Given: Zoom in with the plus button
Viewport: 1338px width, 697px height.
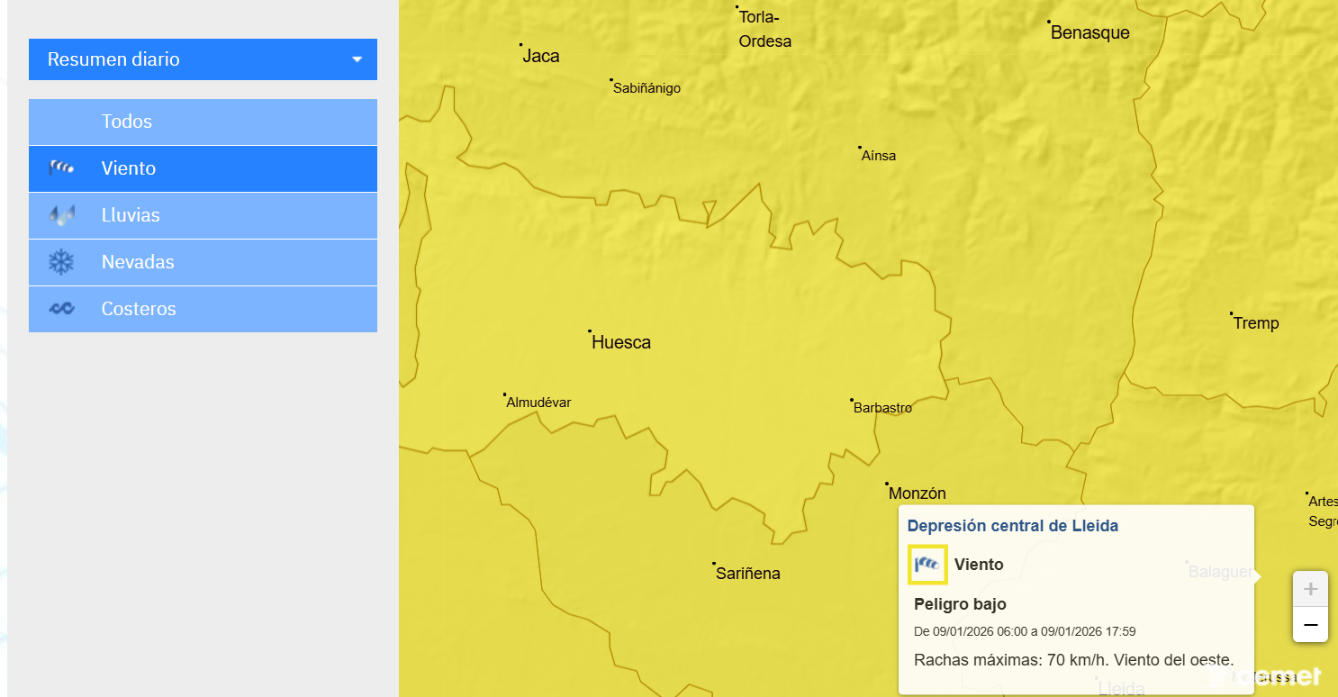Looking at the screenshot, I should (x=1310, y=589).
